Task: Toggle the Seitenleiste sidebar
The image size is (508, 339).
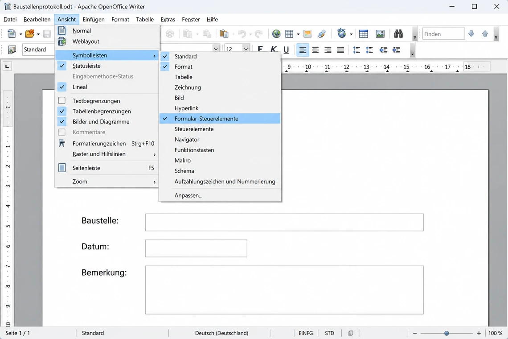Action: [x=107, y=168]
